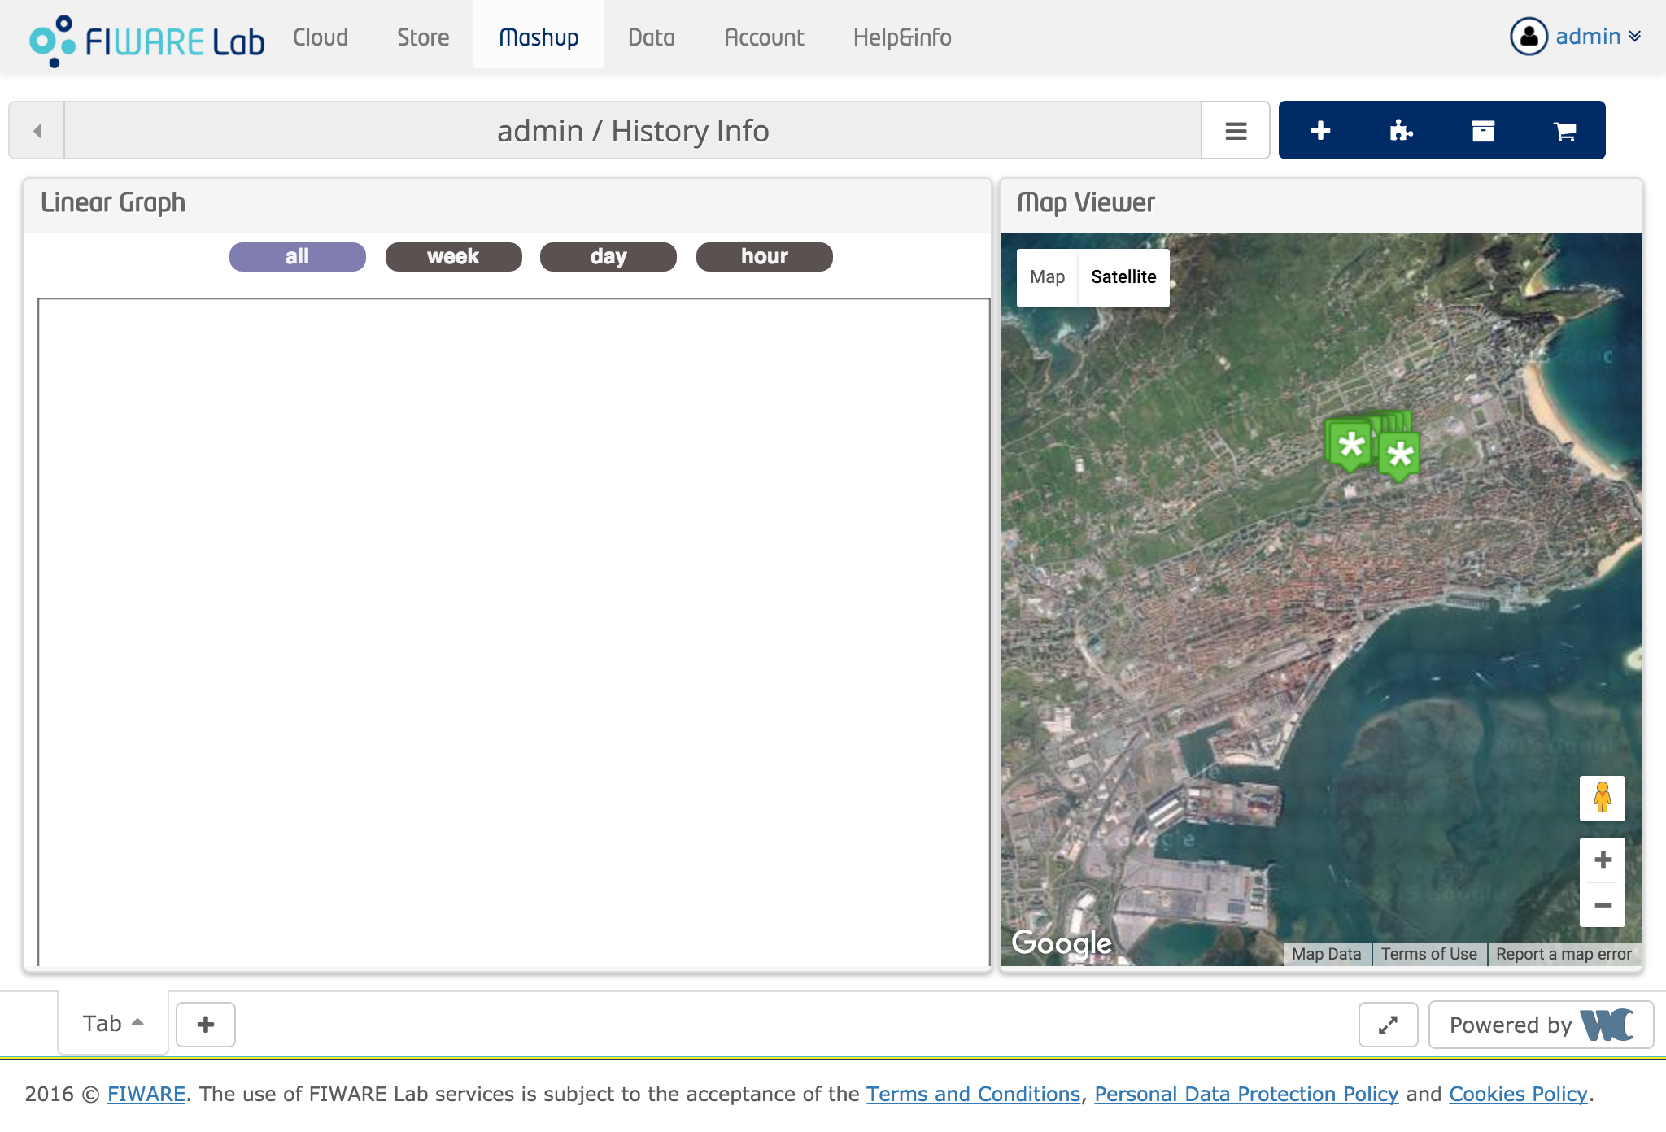This screenshot has height=1132, width=1666.
Task: Click the shopping cart icon
Action: click(x=1564, y=130)
